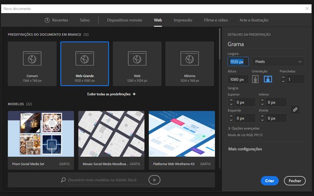The image size is (314, 196).
Task: Close the Novo documento dialog
Action: 307,8
